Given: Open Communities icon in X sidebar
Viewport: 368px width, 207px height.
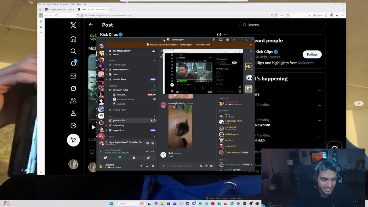Looking at the screenshot, I should click(x=73, y=101).
